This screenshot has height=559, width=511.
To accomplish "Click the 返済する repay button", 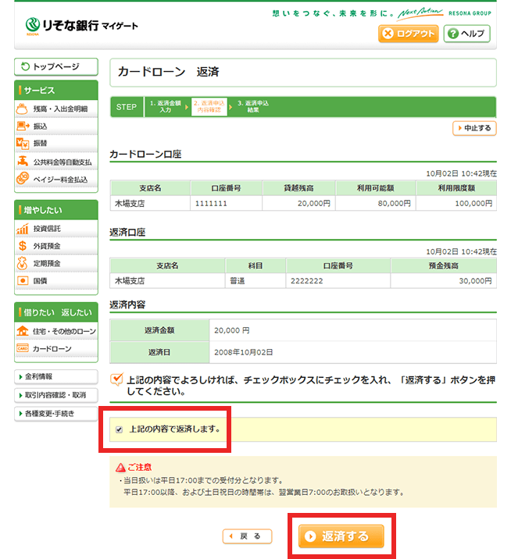I will (341, 536).
